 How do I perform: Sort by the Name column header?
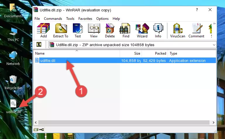pyautogui.click(x=77, y=53)
